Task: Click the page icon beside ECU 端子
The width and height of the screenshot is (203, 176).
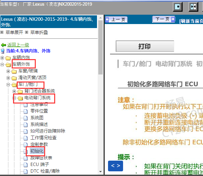Action: pyautogui.click(x=26, y=165)
